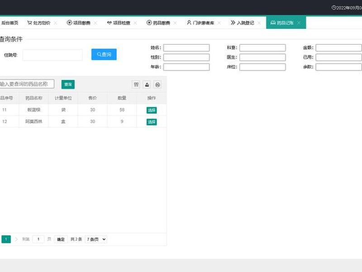The image size is (362, 272).
Task: Close the 项目缴费 tab
Action: point(95,23)
